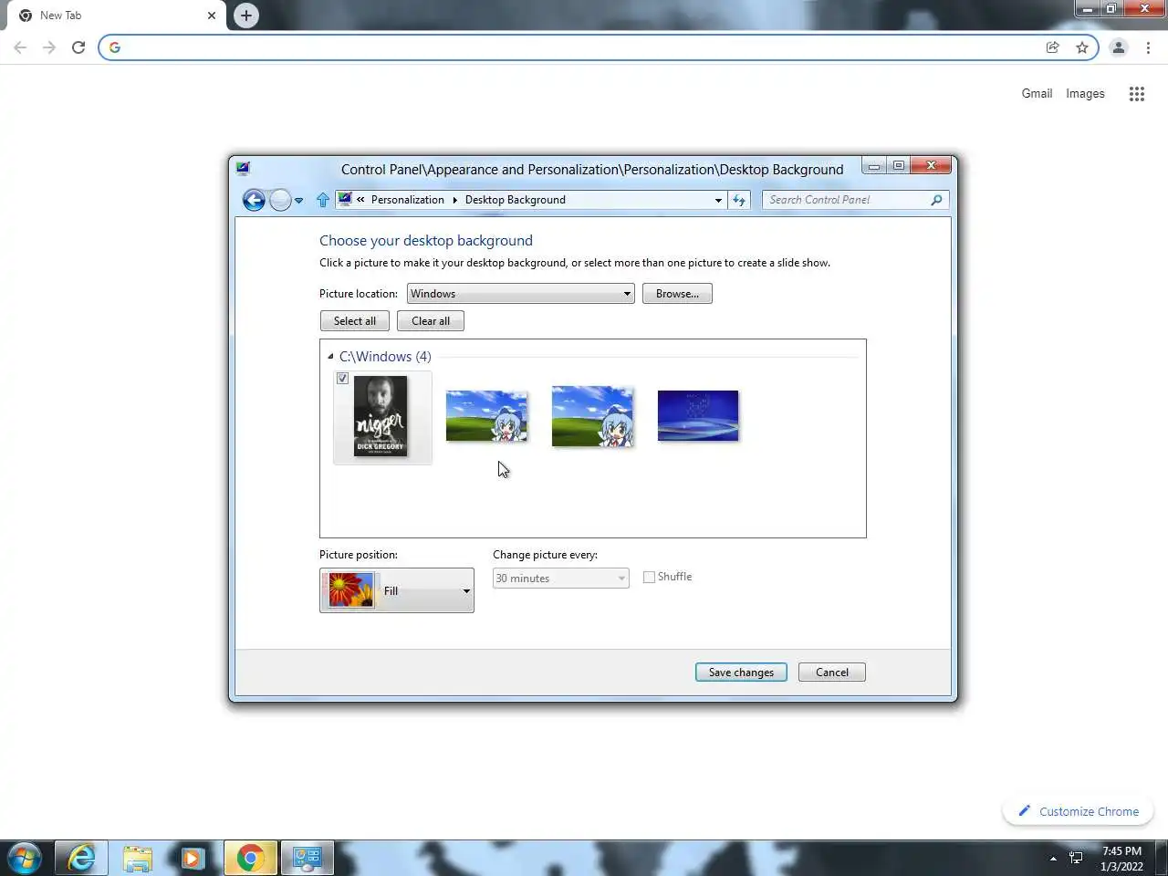Open the Picture position Fill dropdown
This screenshot has height=876, width=1168.
[x=397, y=590]
